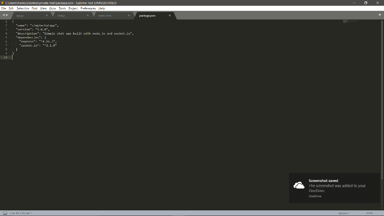Viewport: 384px width, 216px height.
Task: Open the Selection menu
Action: (x=22, y=8)
